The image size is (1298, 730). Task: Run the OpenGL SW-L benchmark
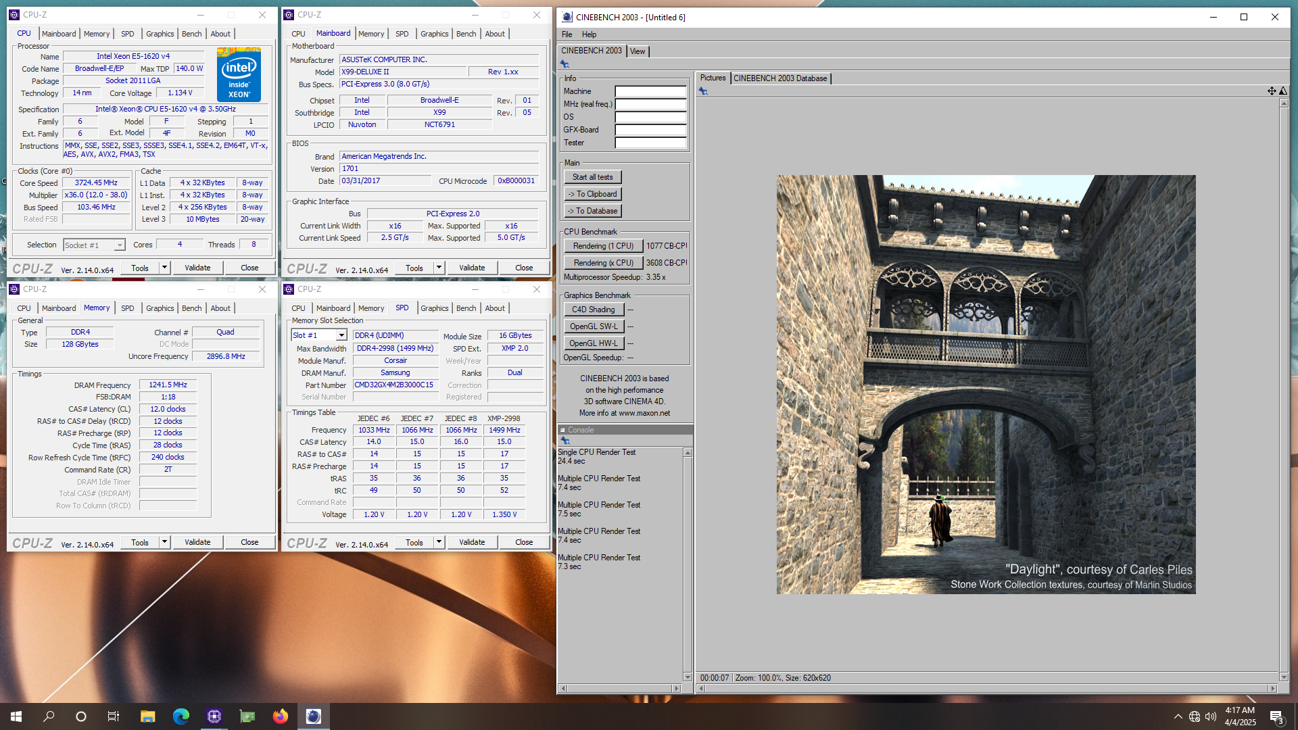tap(593, 326)
